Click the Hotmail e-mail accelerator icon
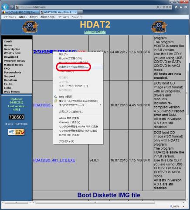The width and height of the screenshot is (190, 210). pyautogui.click(x=55, y=101)
